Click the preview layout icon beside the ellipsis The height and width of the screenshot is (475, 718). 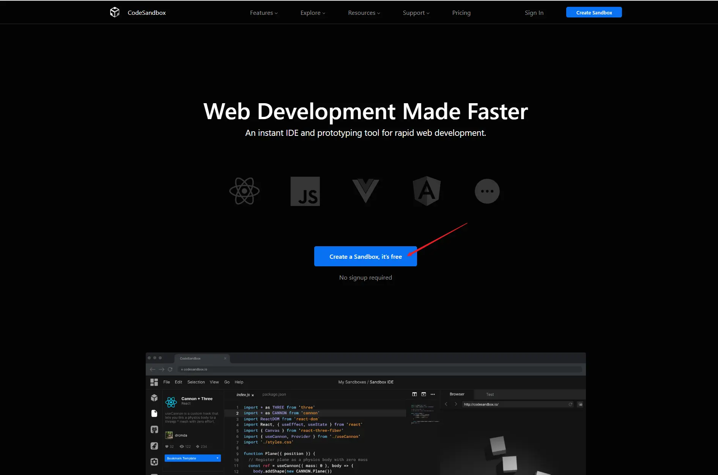[424, 394]
